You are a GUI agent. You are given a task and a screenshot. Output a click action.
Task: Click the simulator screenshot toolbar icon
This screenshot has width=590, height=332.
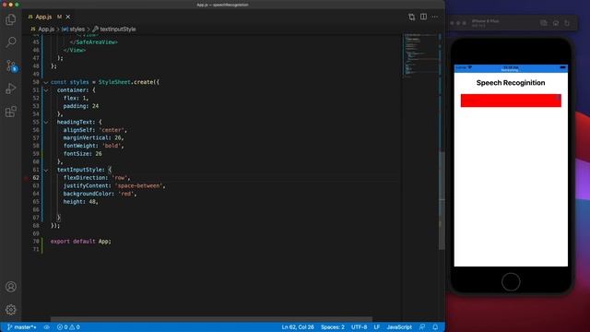[x=544, y=23]
